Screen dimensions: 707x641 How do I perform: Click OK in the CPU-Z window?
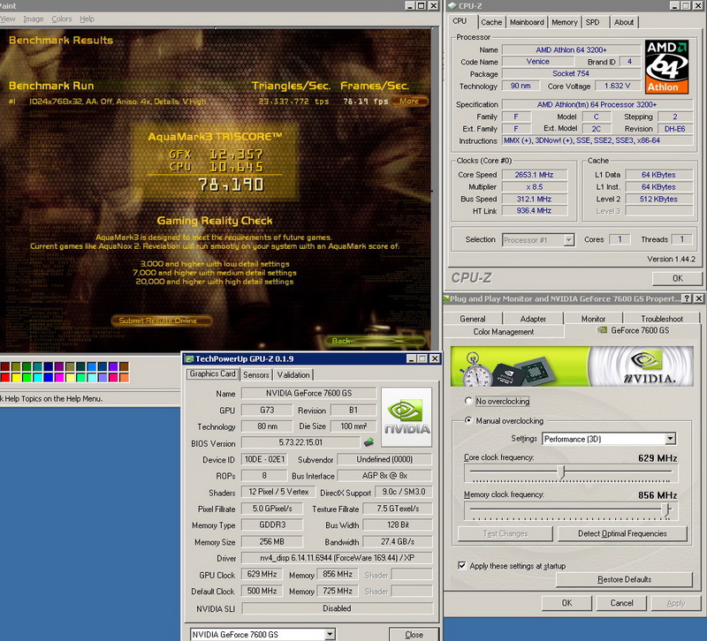677,278
